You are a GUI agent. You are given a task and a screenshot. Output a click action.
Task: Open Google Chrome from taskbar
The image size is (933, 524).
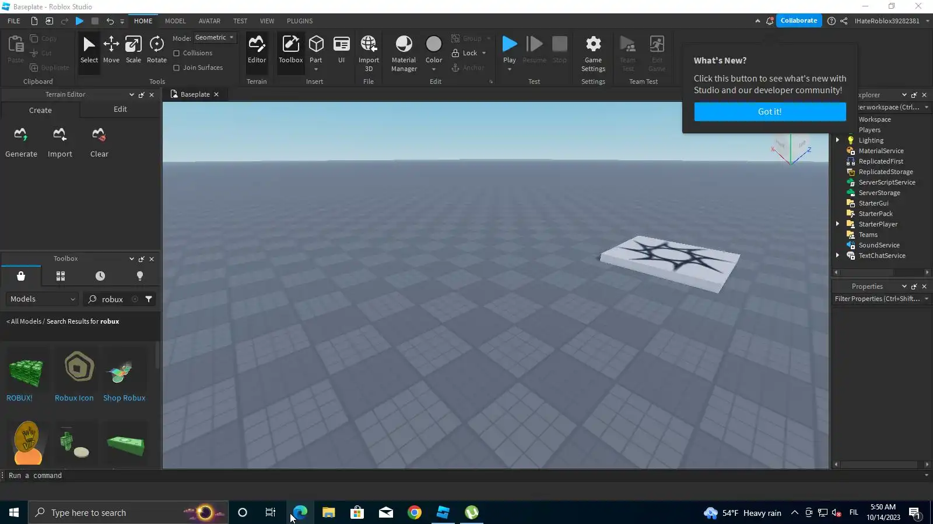[x=415, y=512]
